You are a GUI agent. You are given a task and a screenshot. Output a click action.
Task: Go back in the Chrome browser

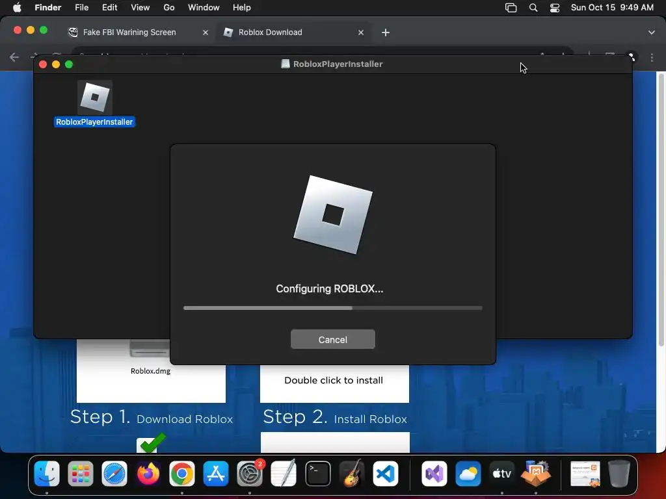[x=14, y=57]
